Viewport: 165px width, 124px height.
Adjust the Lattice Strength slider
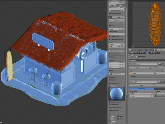[x=147, y=76]
